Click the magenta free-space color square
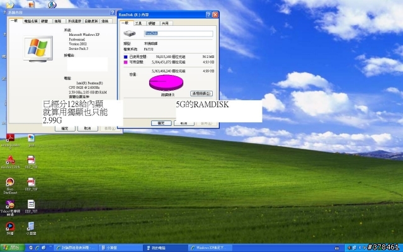 click(x=126, y=62)
